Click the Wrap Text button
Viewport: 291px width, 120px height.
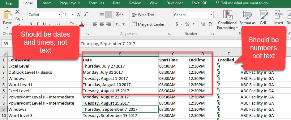pos(143,14)
